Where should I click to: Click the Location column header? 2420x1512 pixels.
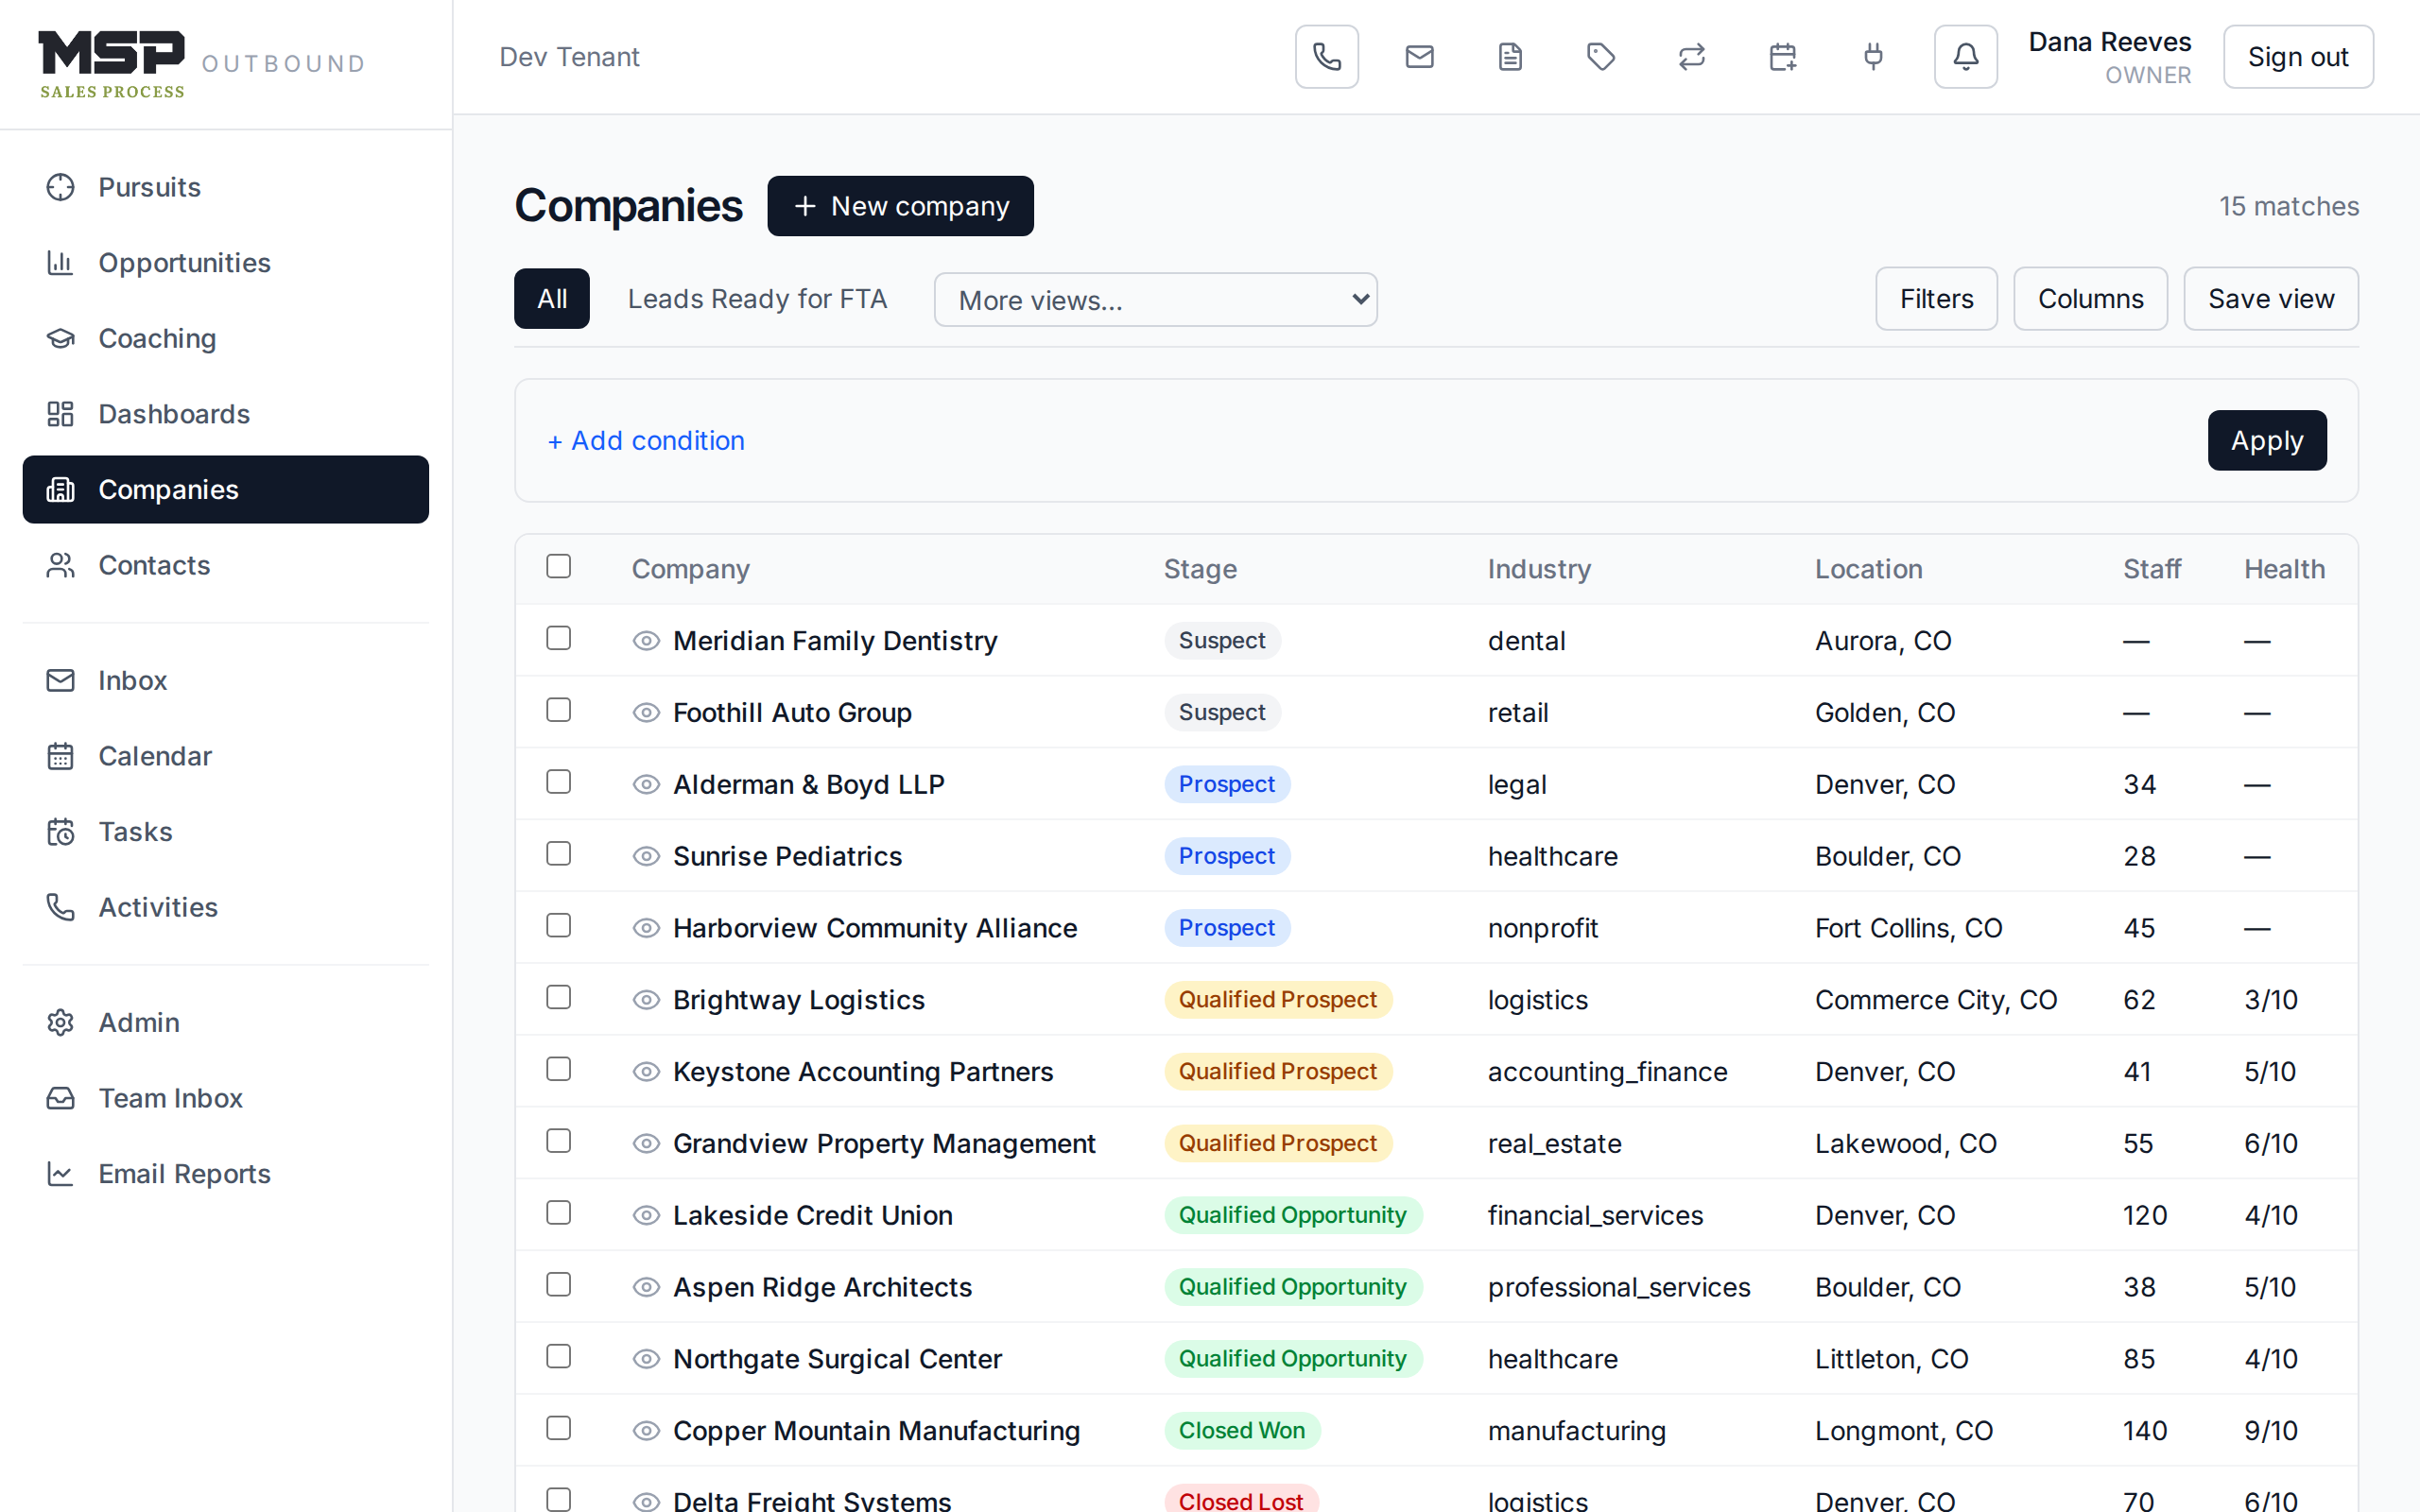1868,569
